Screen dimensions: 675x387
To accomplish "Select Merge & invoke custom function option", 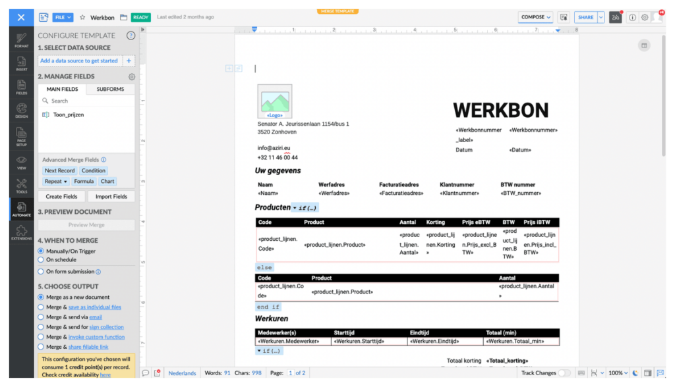I will click(40, 337).
